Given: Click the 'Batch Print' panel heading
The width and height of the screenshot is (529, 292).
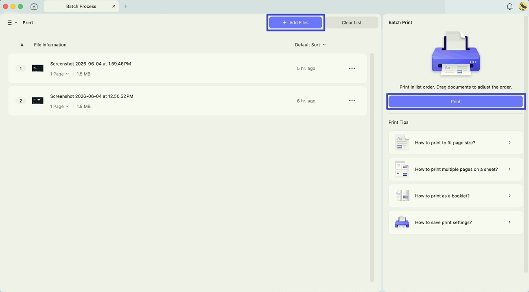Looking at the screenshot, I should (x=400, y=22).
